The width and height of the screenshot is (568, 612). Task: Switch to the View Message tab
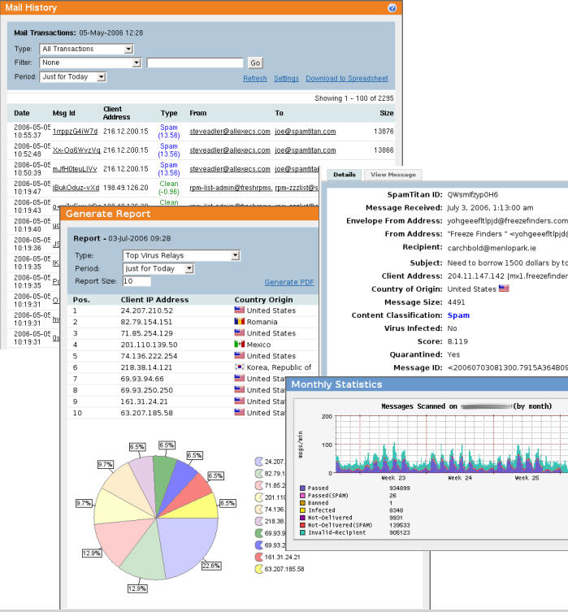tap(392, 175)
